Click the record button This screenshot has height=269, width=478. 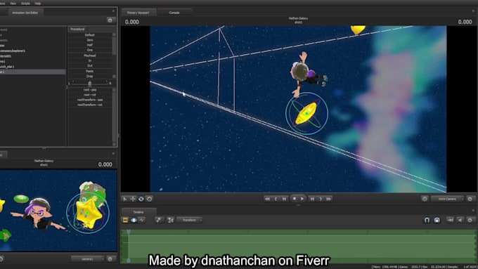coord(294,199)
